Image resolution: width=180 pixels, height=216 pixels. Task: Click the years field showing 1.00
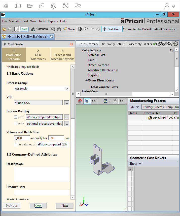tap(56, 138)
